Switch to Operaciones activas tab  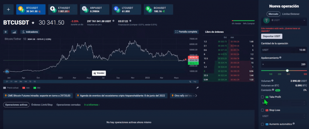tap(16, 105)
